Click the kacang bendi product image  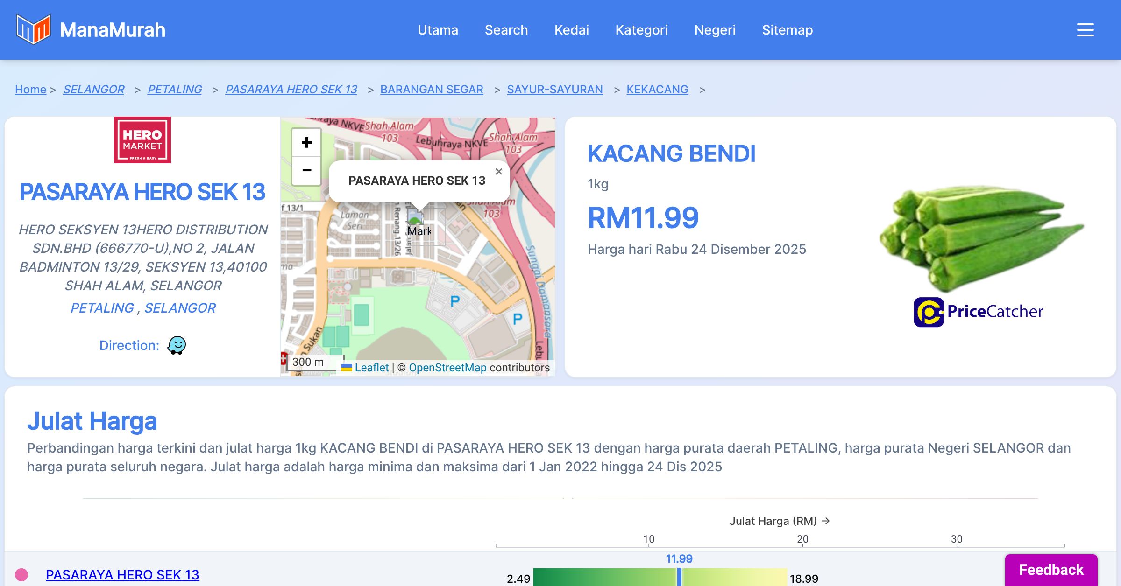pos(981,237)
